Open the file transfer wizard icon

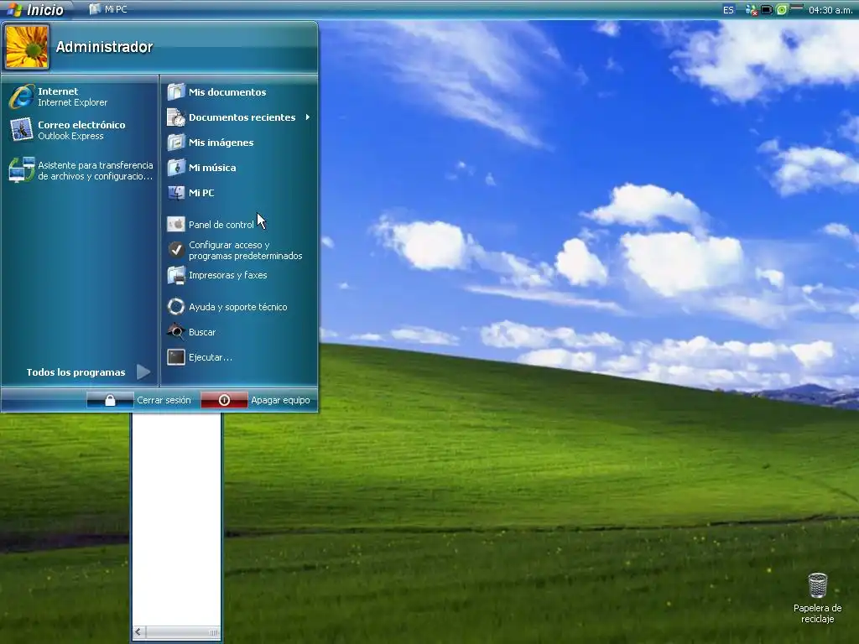click(x=21, y=170)
